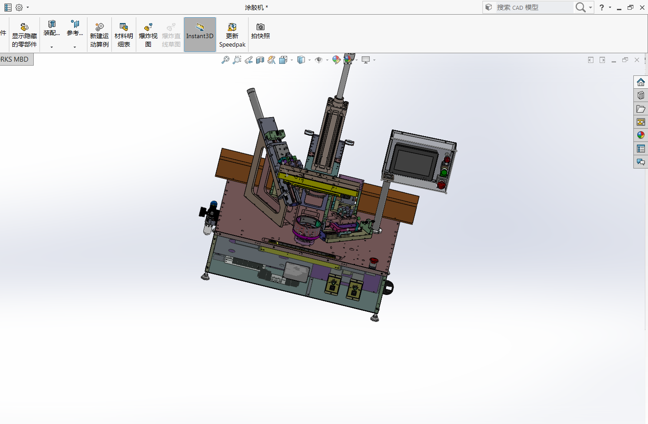Click the expand-right panel arrow in the viewport
The width and height of the screenshot is (648, 424).
click(602, 60)
